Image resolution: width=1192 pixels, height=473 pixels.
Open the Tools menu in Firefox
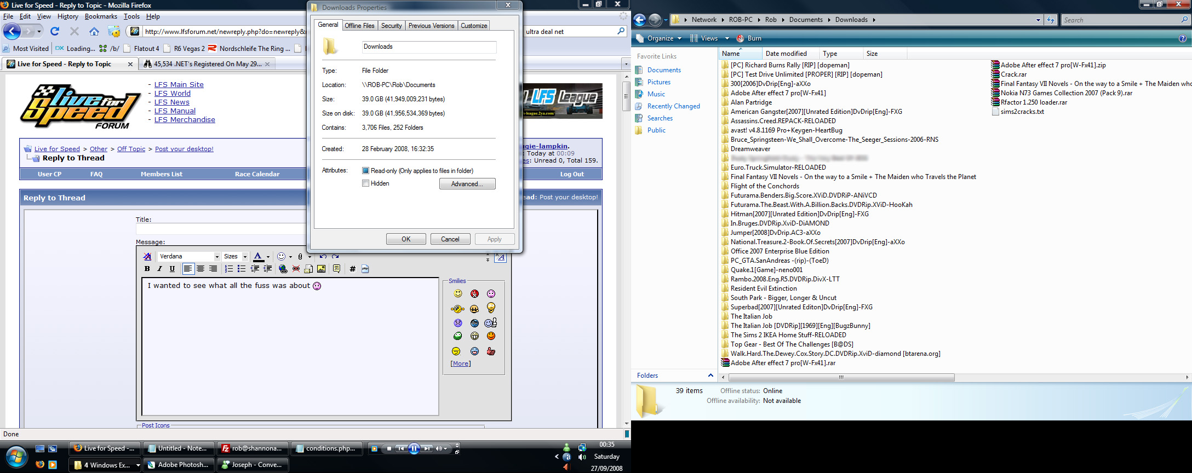pyautogui.click(x=131, y=16)
